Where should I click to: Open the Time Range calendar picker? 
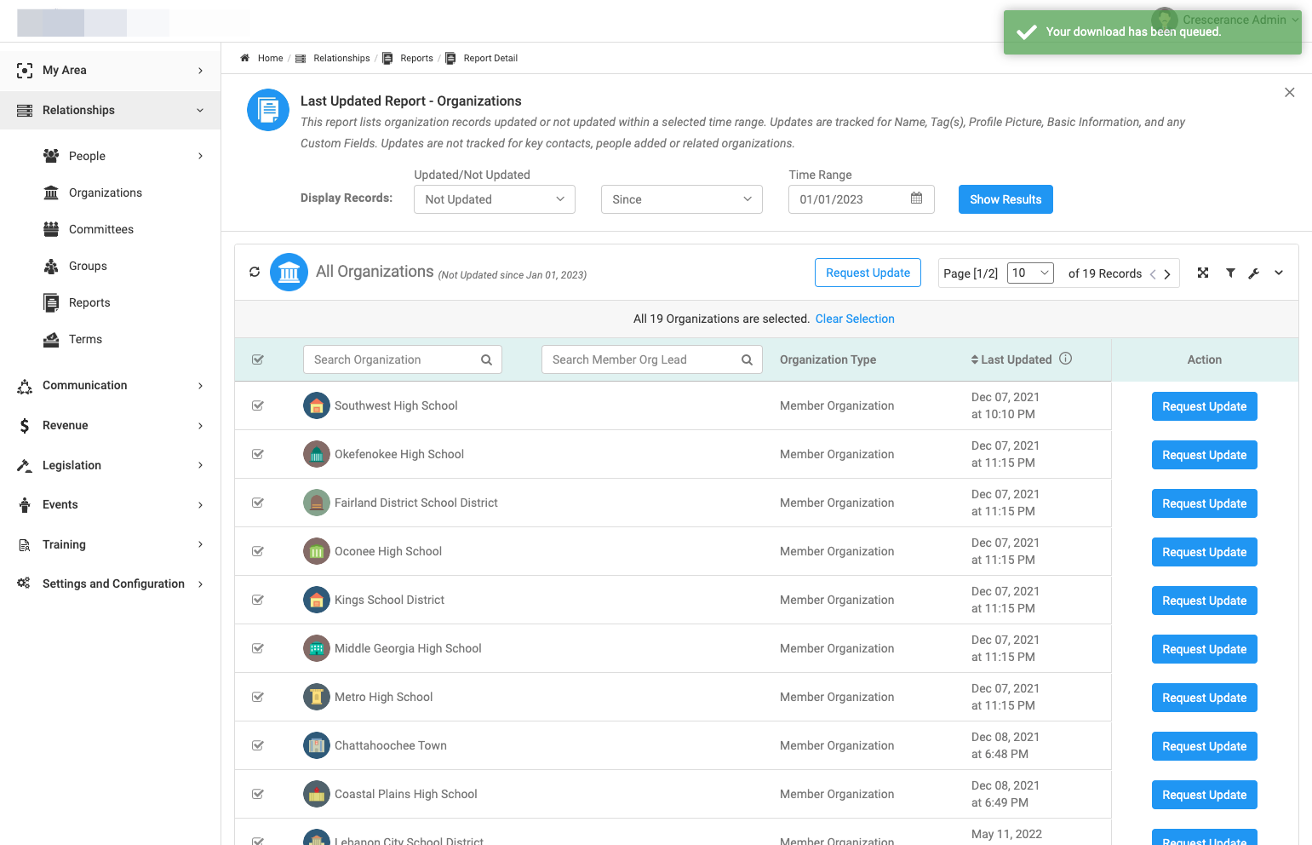tap(917, 198)
